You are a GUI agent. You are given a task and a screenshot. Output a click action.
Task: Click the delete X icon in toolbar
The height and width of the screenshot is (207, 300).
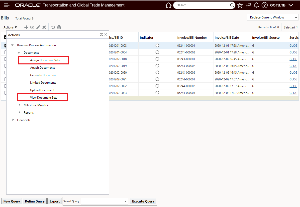[x=44, y=27]
